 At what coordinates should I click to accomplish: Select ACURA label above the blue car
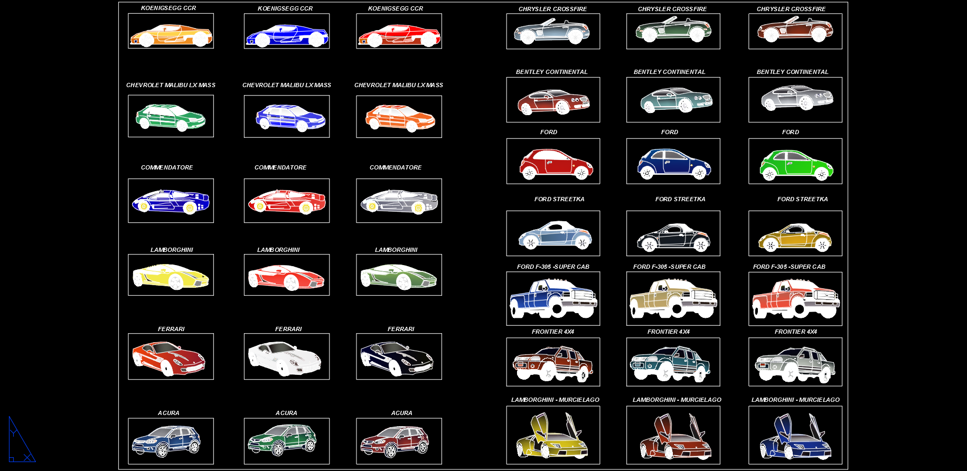click(x=168, y=413)
